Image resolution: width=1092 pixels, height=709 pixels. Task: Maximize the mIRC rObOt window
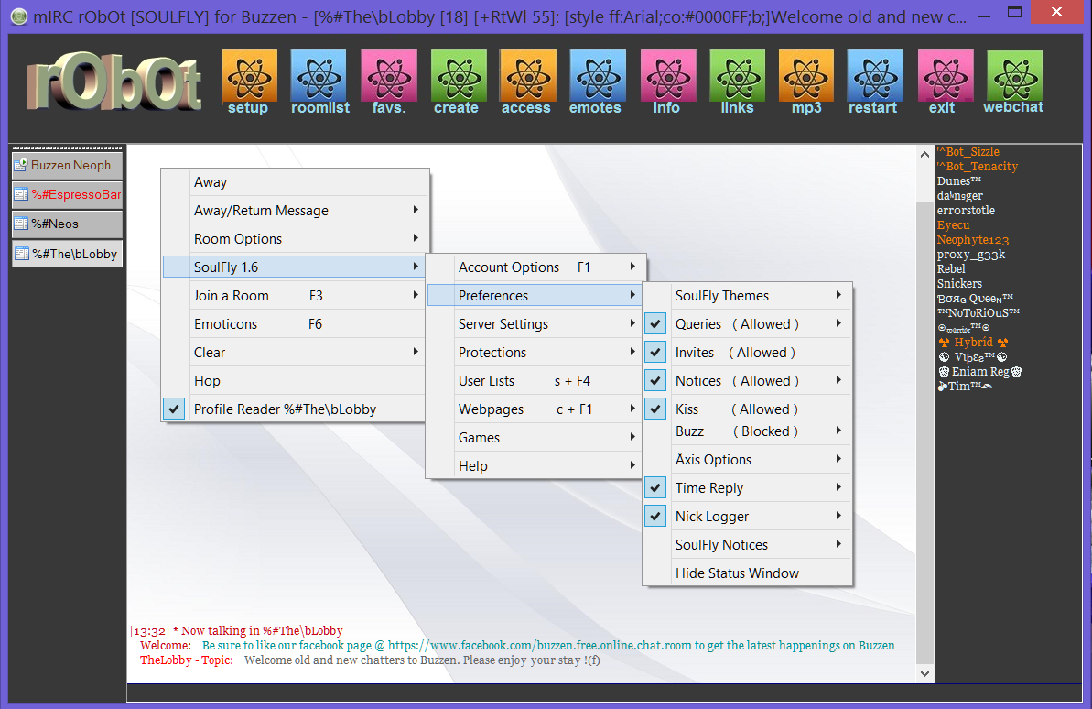click(x=1015, y=12)
